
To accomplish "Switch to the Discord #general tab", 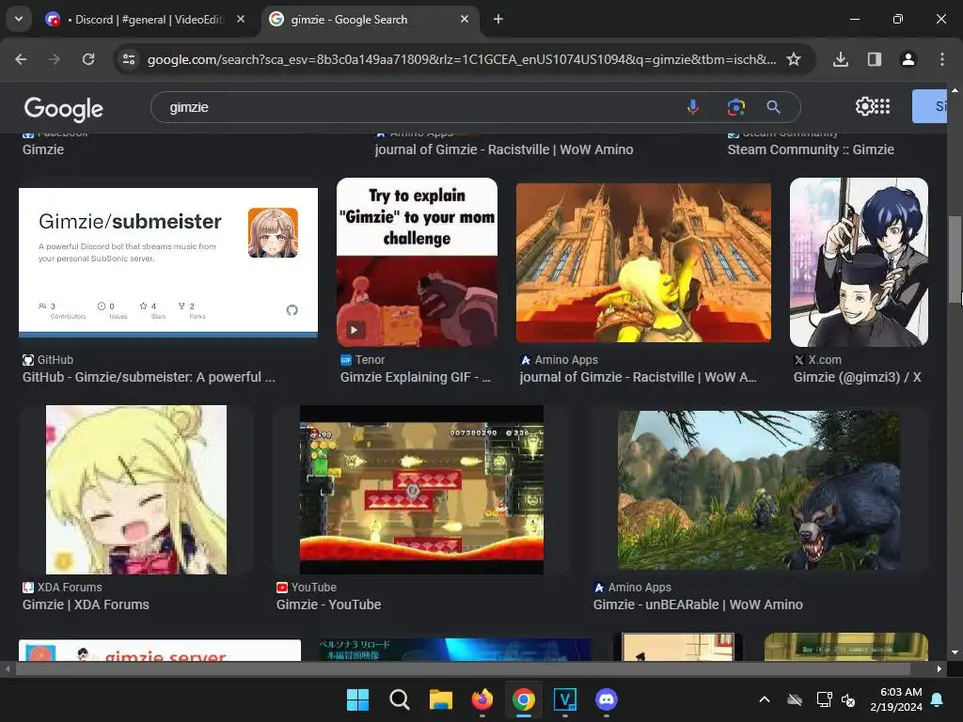I will coord(144,19).
